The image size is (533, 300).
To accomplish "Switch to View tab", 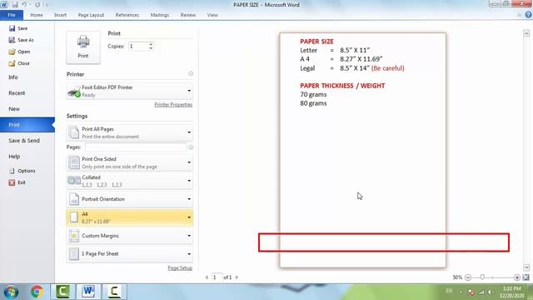I will (x=212, y=15).
